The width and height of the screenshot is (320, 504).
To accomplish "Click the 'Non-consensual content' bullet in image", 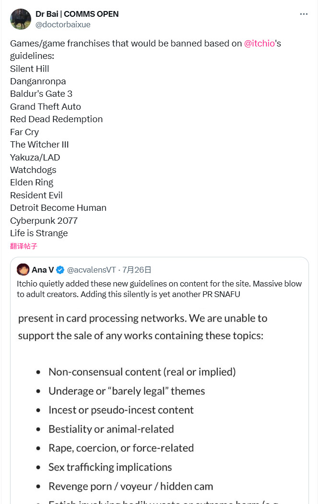I will point(142,372).
